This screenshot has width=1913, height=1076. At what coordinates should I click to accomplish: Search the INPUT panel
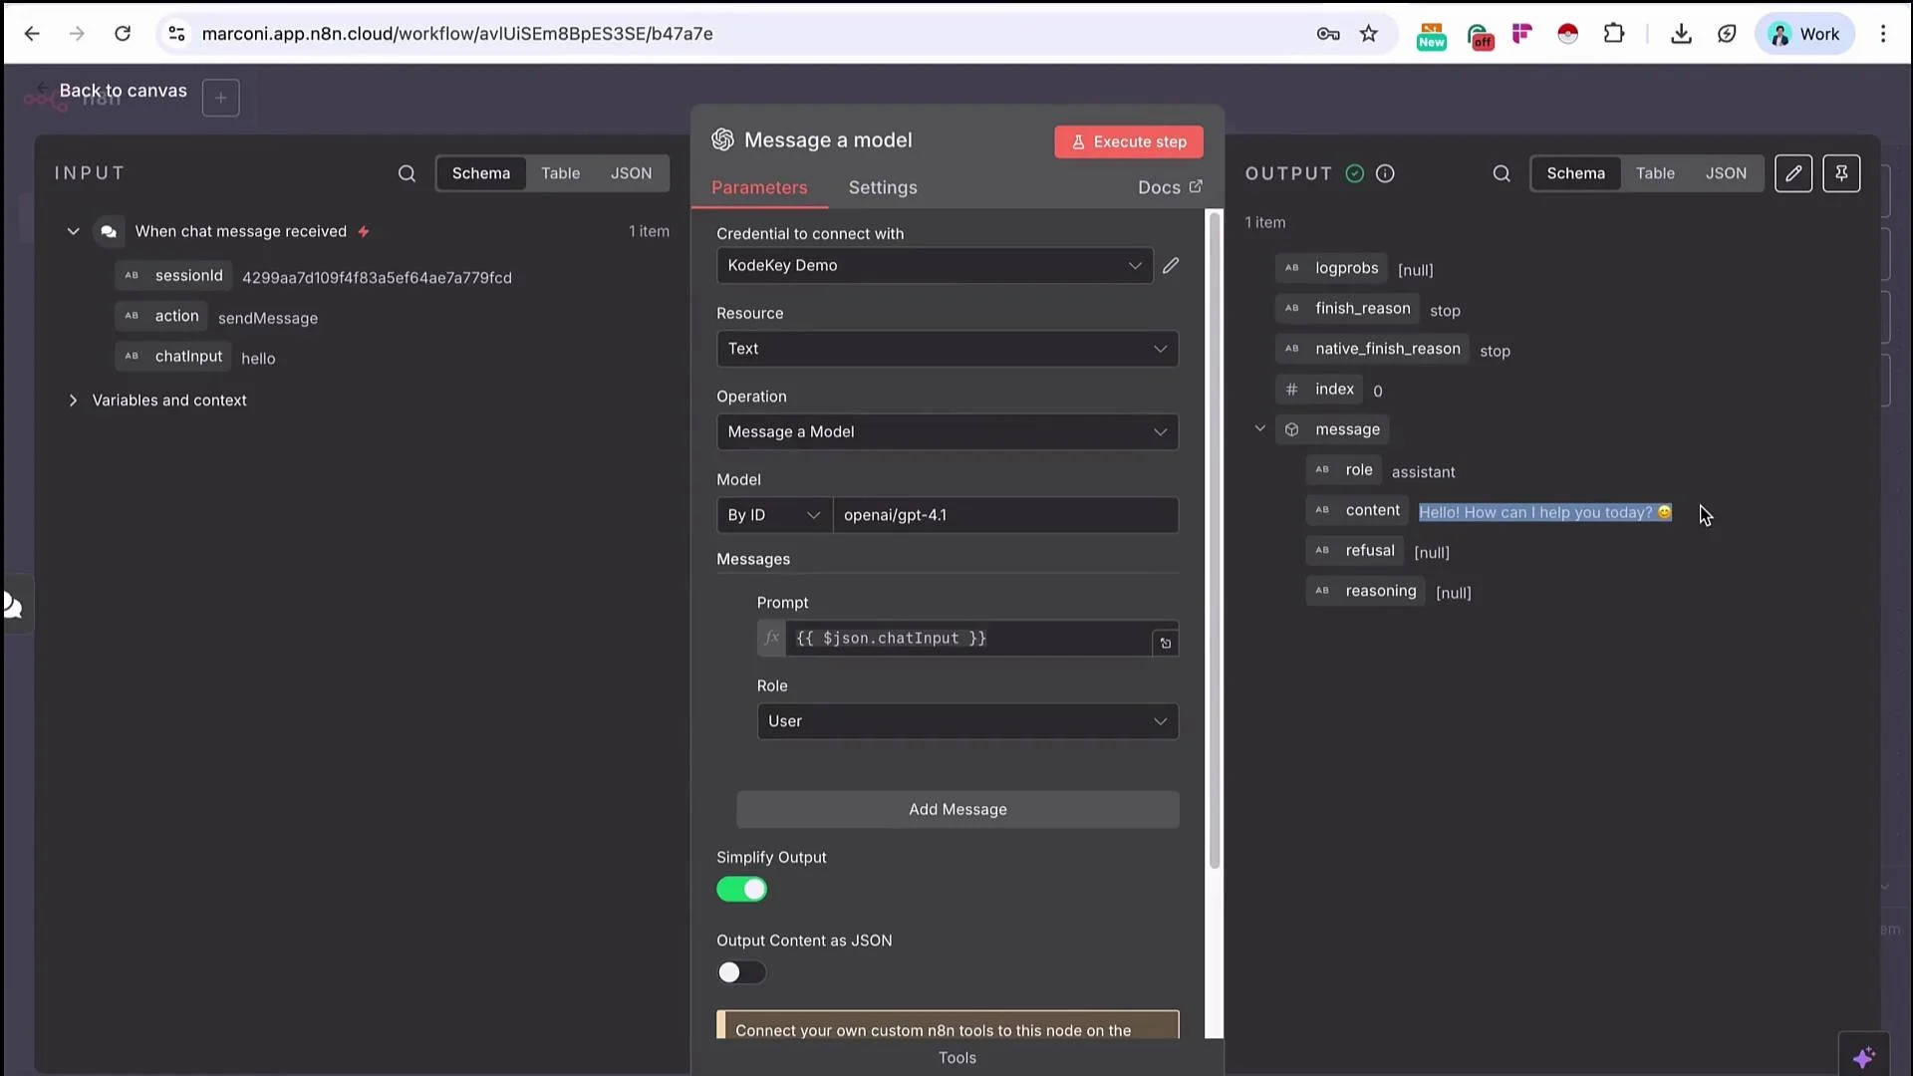407,173
